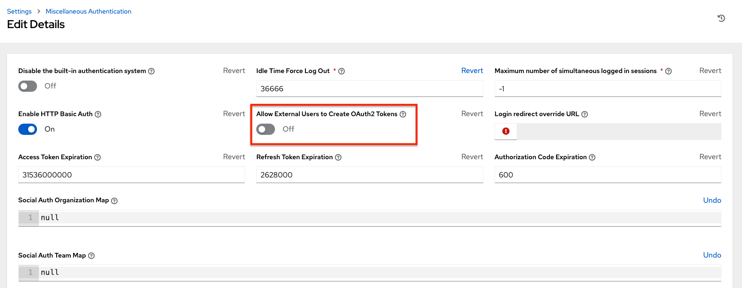
Task: Show help for Disable built-in authentication system
Action: [x=151, y=71]
